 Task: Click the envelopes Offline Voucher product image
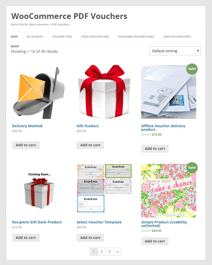click(x=168, y=92)
